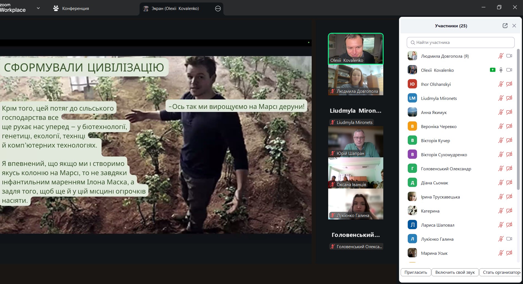Click the Найти участника search field
523x284 pixels.
[460, 43]
